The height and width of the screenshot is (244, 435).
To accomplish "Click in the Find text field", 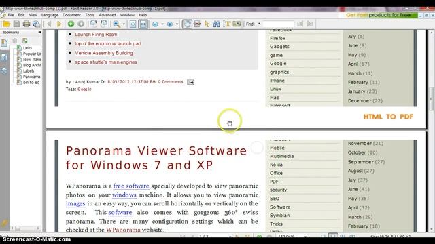I will click(x=278, y=24).
